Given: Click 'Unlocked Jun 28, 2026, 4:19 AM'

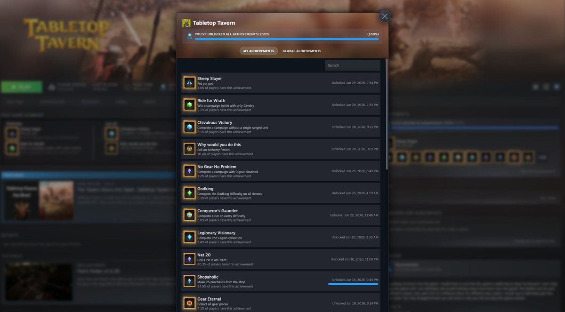Looking at the screenshot, I should [355, 193].
